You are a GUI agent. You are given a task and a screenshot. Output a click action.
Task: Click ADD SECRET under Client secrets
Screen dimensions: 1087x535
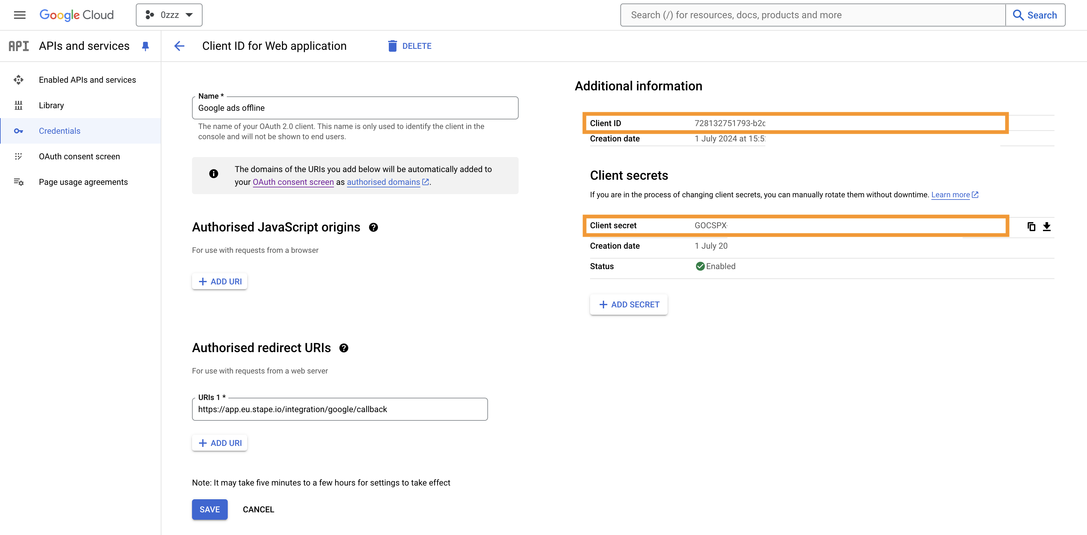pyautogui.click(x=628, y=304)
